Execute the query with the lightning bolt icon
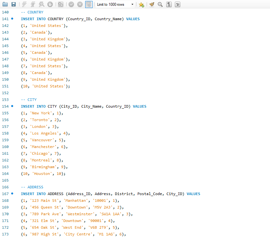The image size is (270, 238). tap(24, 4)
